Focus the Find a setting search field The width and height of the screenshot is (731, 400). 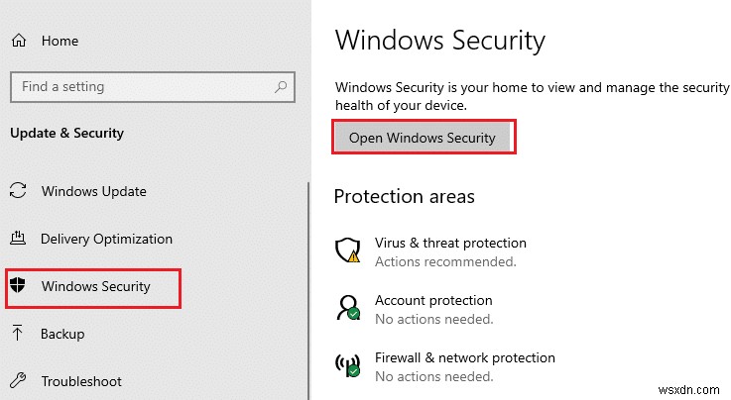[139, 86]
